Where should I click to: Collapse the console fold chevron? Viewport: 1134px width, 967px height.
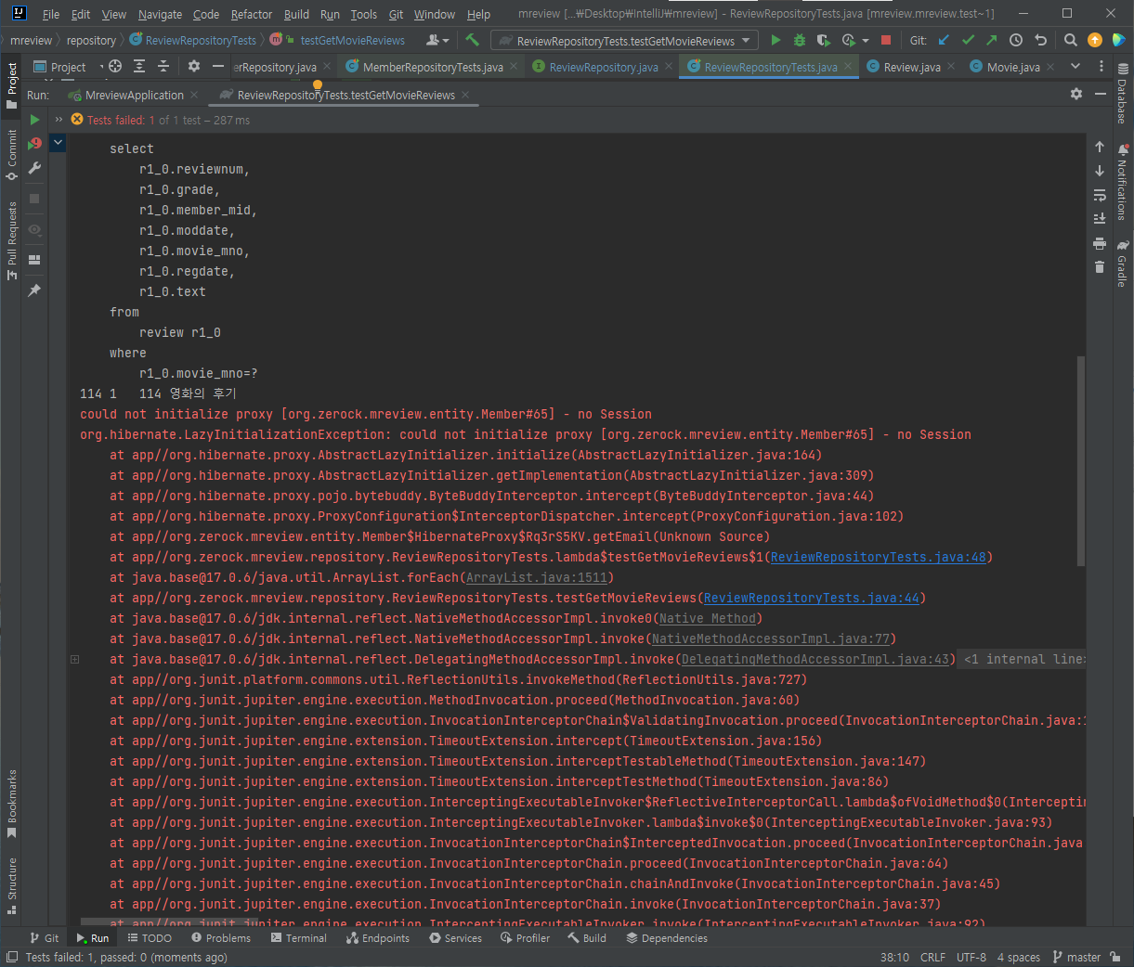pos(58,142)
